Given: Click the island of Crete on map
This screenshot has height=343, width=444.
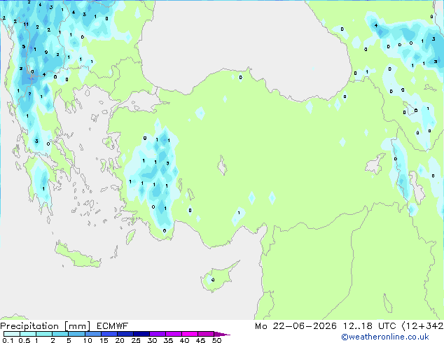Looking at the screenshot, I should [78, 255].
